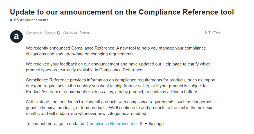
Task: Open the Amazon_News user profile
Action: point(41,33)
